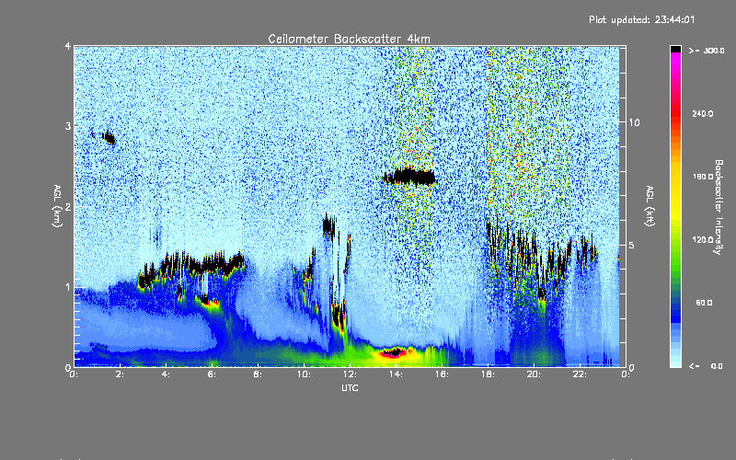Click the '<= 0.0' colorbar label
736x460 pixels.
pos(707,366)
